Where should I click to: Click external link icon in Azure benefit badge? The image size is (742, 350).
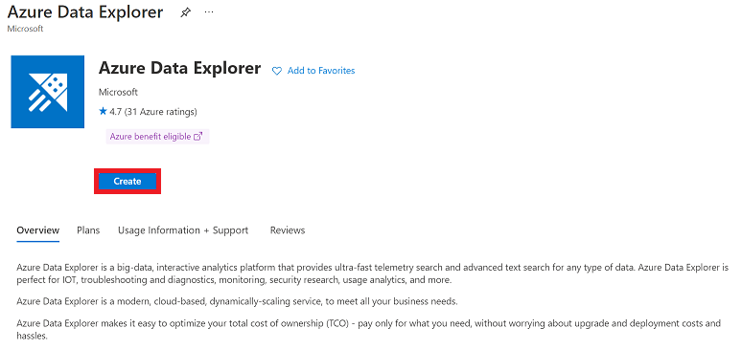pos(198,137)
